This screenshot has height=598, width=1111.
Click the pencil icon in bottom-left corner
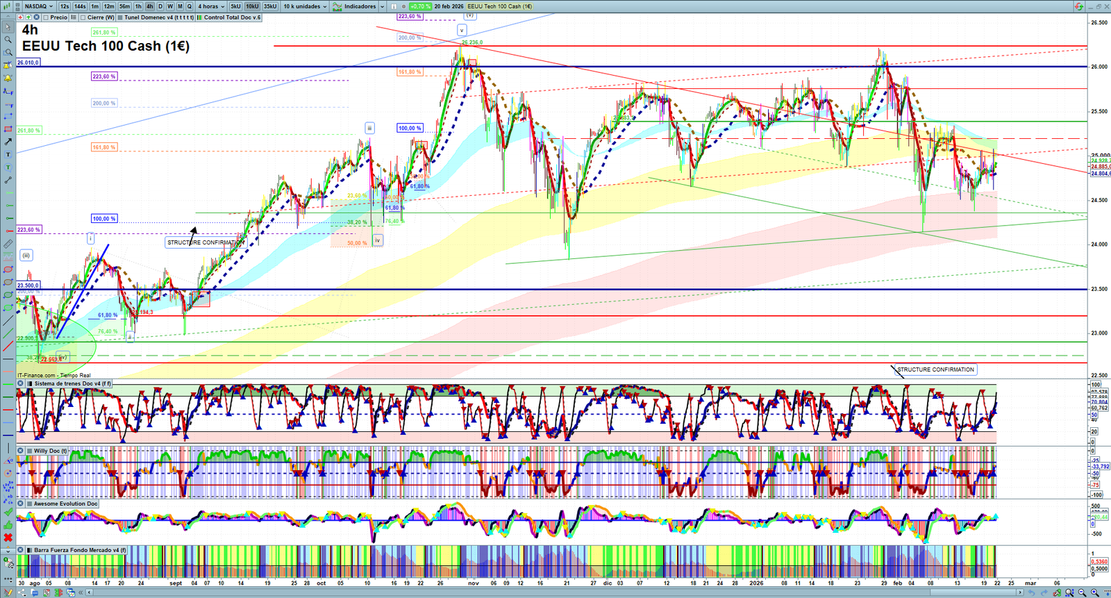(x=8, y=592)
